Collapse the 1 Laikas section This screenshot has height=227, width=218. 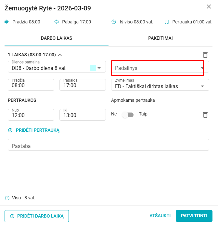click(x=60, y=55)
